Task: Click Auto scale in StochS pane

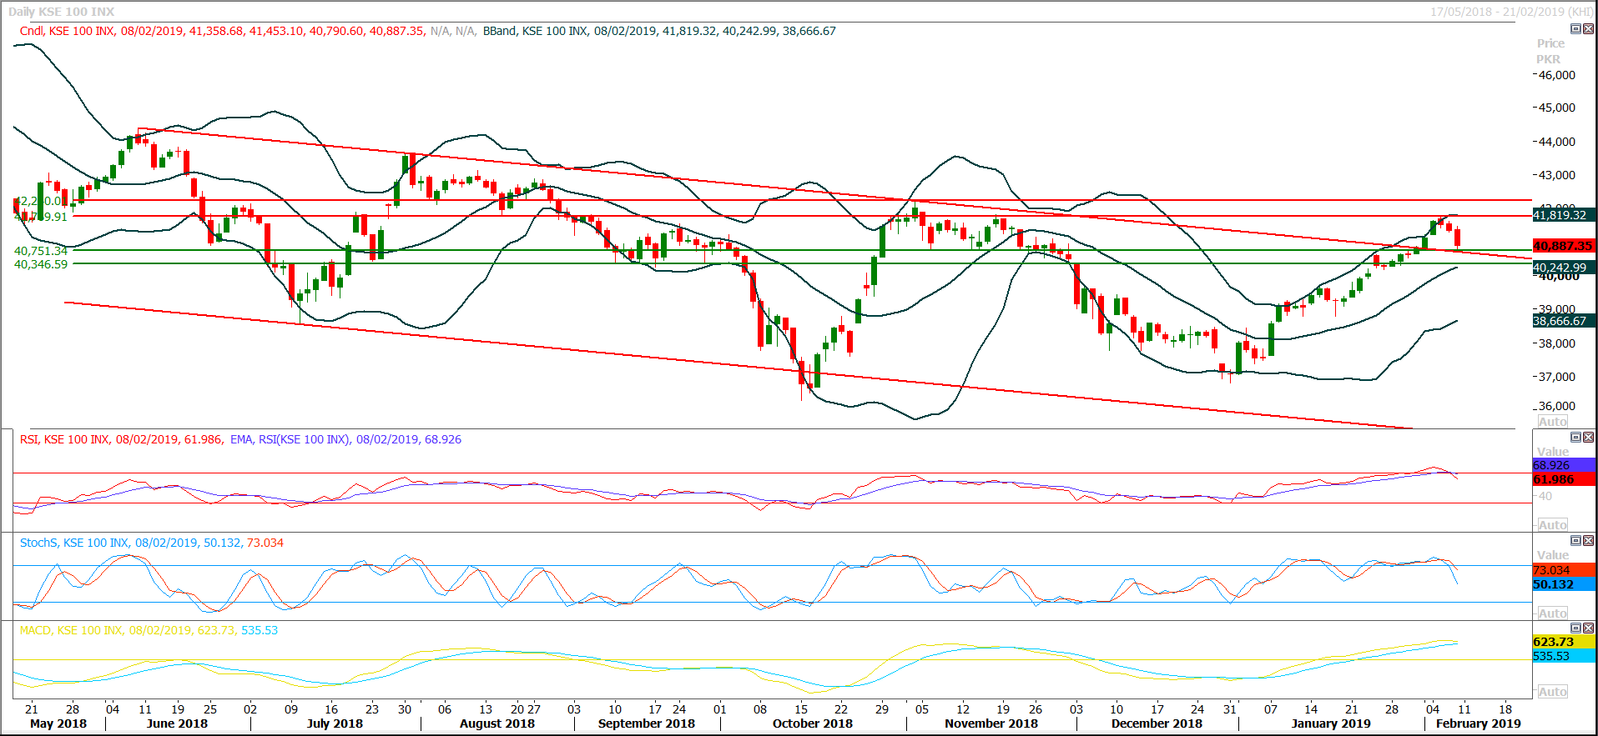Action: pos(1552,613)
